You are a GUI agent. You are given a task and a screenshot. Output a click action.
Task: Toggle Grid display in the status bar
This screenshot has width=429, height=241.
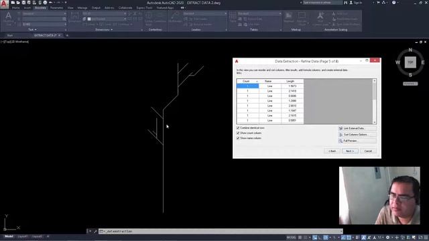tap(300, 238)
